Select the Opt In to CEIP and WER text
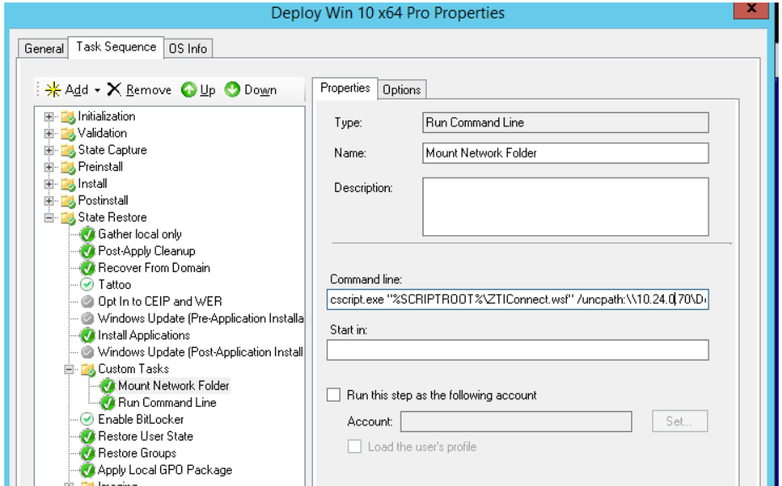Viewport: 782px width, 486px height. click(159, 302)
